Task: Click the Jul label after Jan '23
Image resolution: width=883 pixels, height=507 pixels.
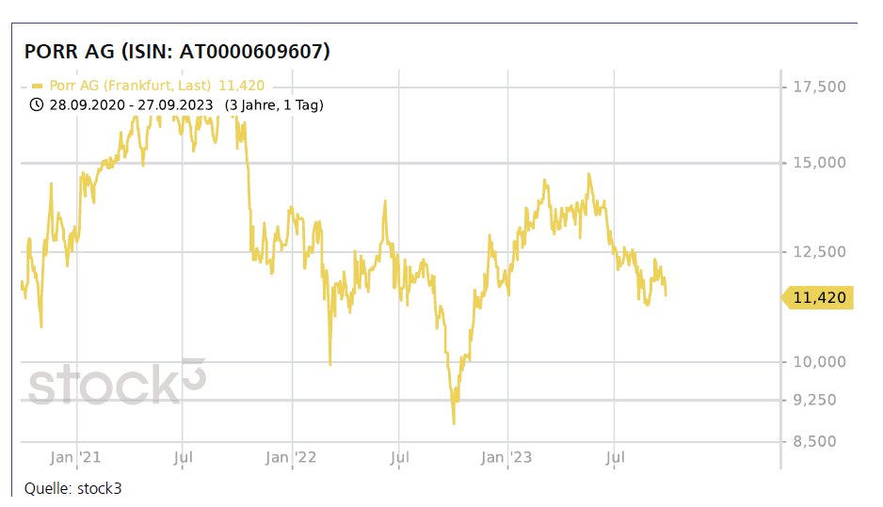Action: pos(615,457)
